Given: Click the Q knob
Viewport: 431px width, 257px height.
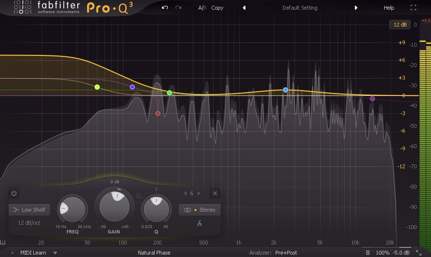Looking at the screenshot, I should (156, 209).
